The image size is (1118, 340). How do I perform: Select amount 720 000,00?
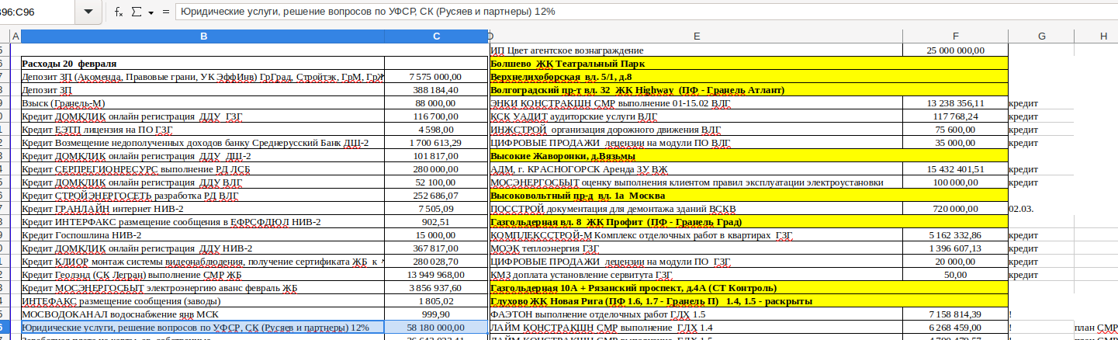(955, 209)
